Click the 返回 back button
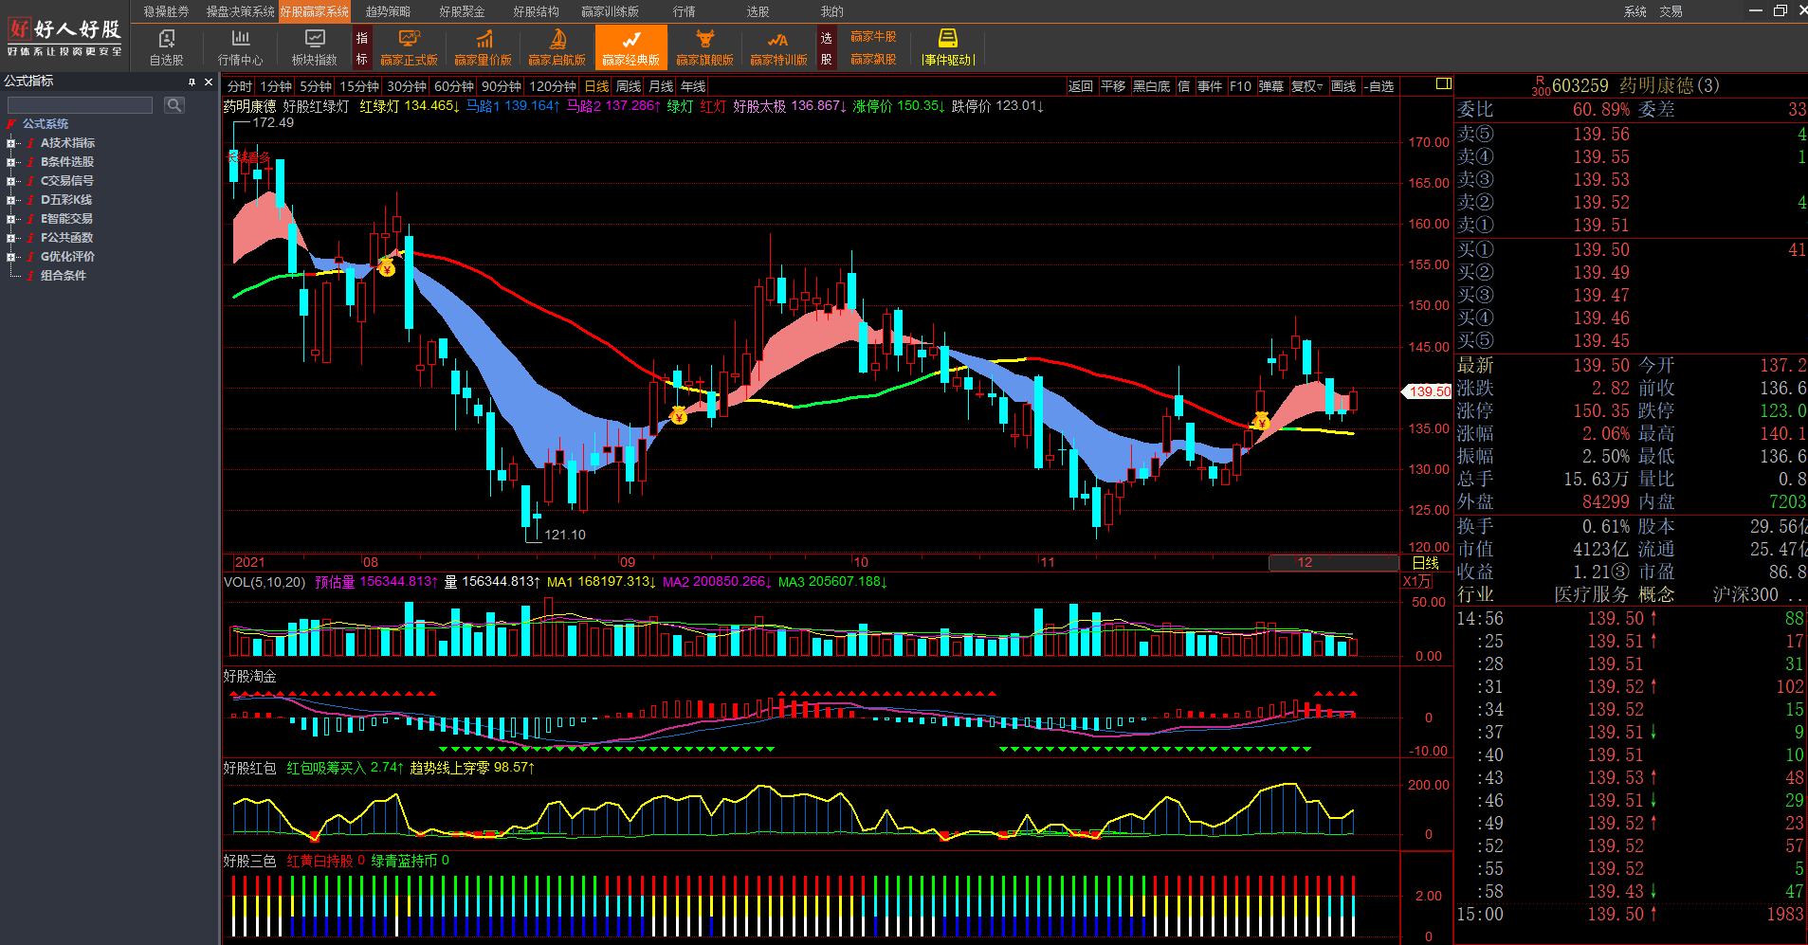 tap(1081, 86)
